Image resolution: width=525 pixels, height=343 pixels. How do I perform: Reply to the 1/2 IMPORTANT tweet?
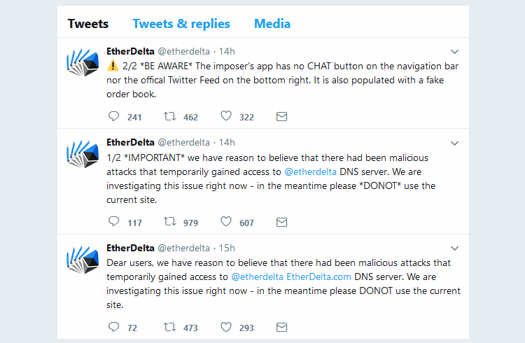[114, 222]
